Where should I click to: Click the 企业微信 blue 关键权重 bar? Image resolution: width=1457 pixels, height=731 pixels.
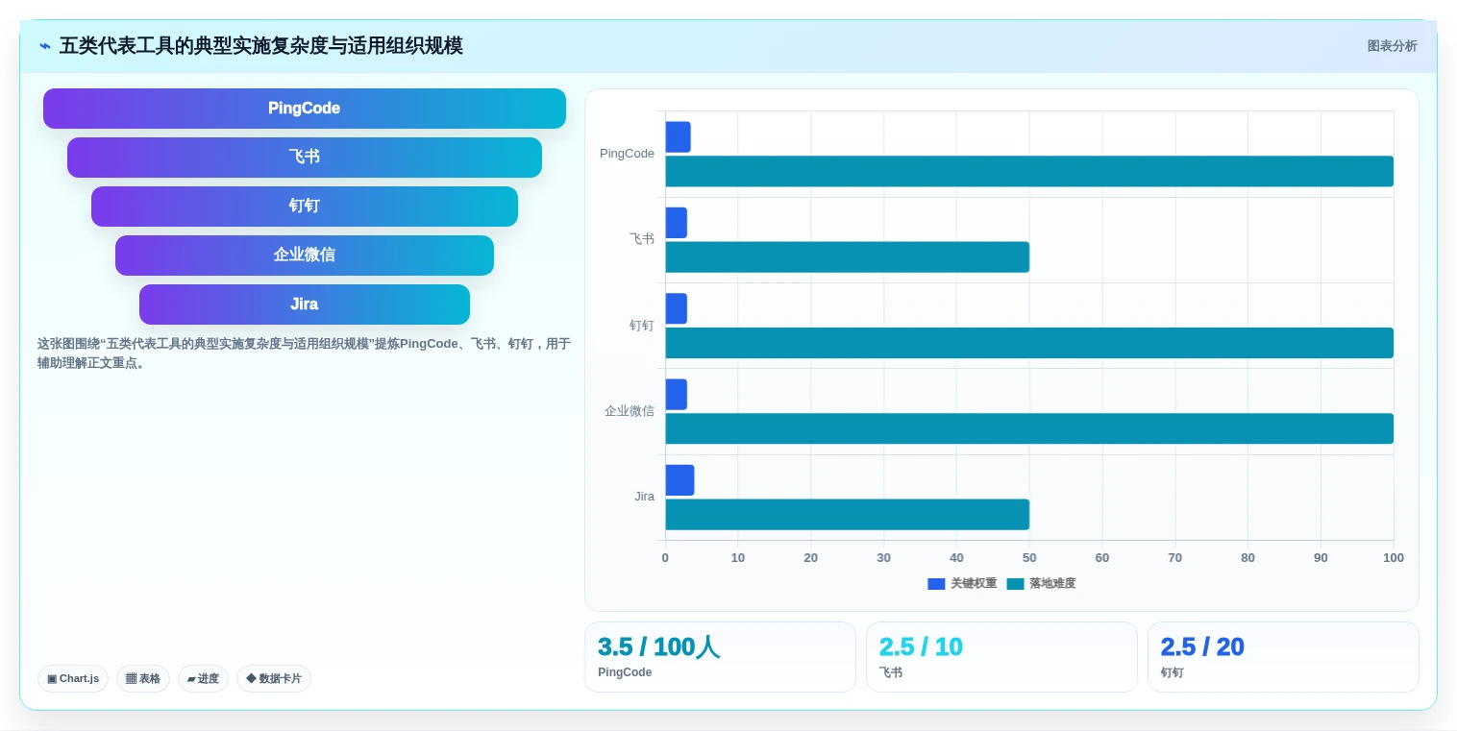(x=676, y=395)
